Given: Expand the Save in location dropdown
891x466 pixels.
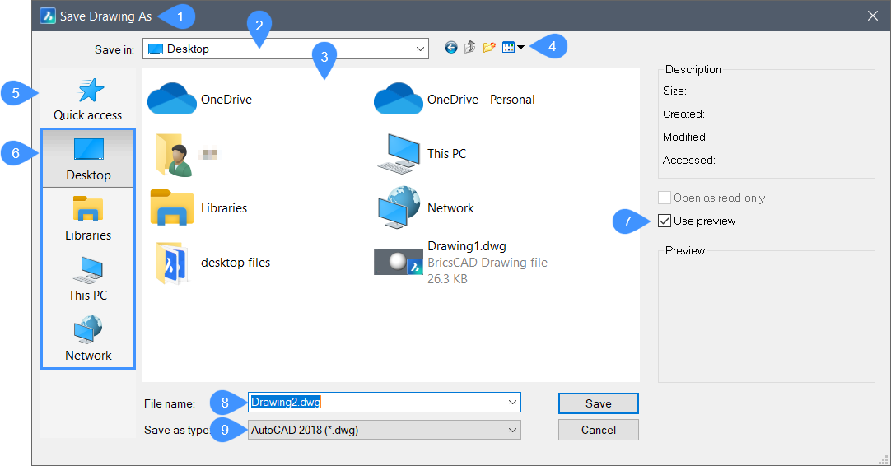Looking at the screenshot, I should [x=420, y=49].
